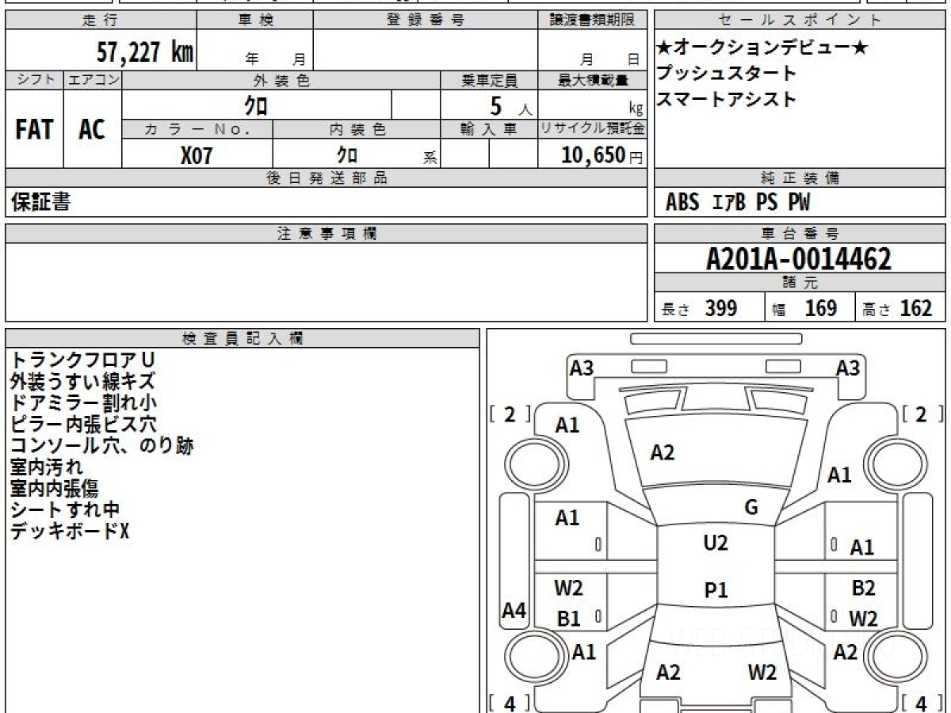Select the equipment list ABS エアB PS PW
Image resolution: width=951 pixels, height=713 pixels.
[738, 203]
